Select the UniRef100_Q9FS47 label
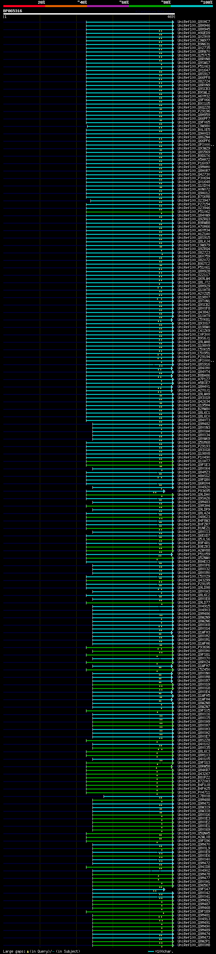The image size is (216, 954). (x=193, y=889)
